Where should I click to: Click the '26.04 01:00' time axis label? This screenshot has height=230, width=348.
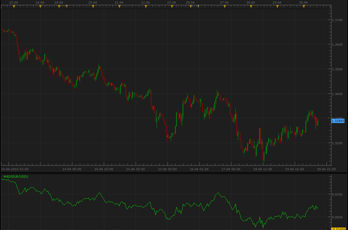[x=199, y=169]
